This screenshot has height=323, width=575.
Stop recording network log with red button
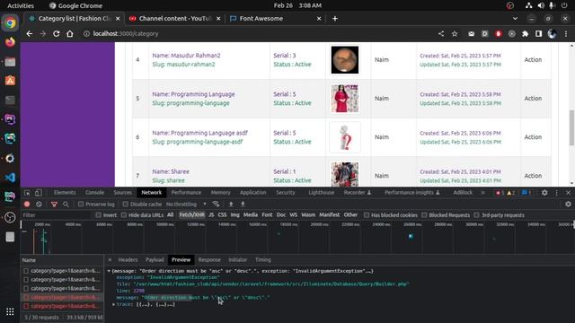pyautogui.click(x=27, y=204)
